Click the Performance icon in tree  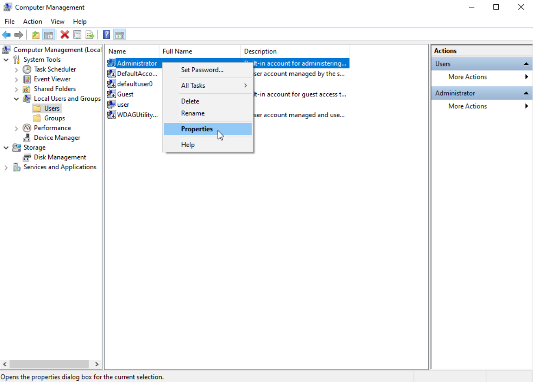[27, 128]
